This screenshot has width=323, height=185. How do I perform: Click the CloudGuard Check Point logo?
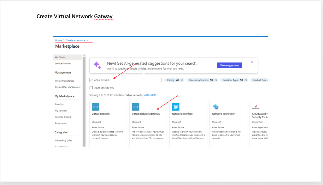(255, 107)
